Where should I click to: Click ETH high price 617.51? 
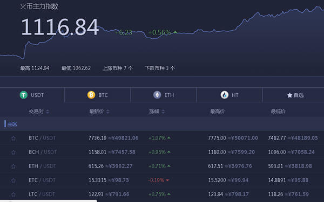pyautogui.click(x=215, y=166)
